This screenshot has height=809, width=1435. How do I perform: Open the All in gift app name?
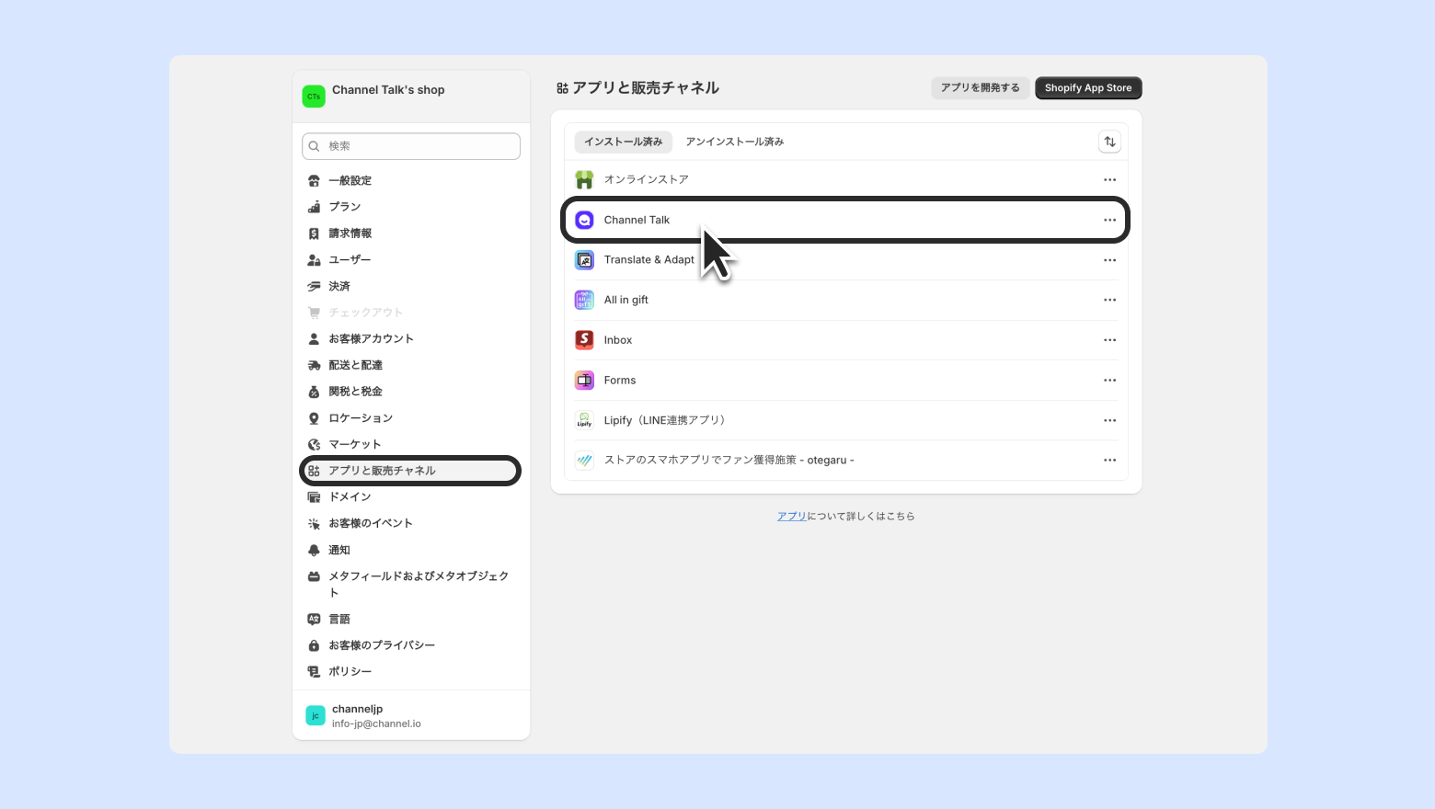(626, 300)
